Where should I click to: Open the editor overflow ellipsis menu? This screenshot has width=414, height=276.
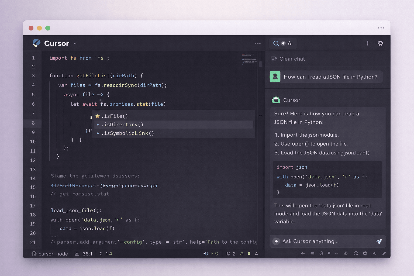(x=258, y=43)
